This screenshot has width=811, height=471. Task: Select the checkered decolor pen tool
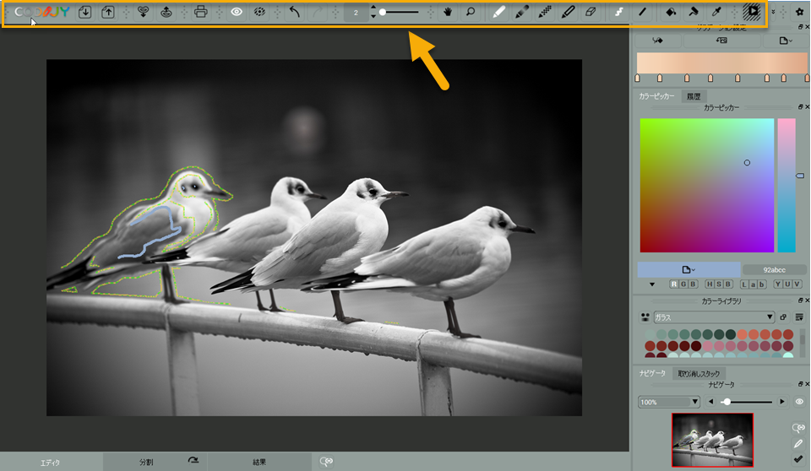pos(545,12)
